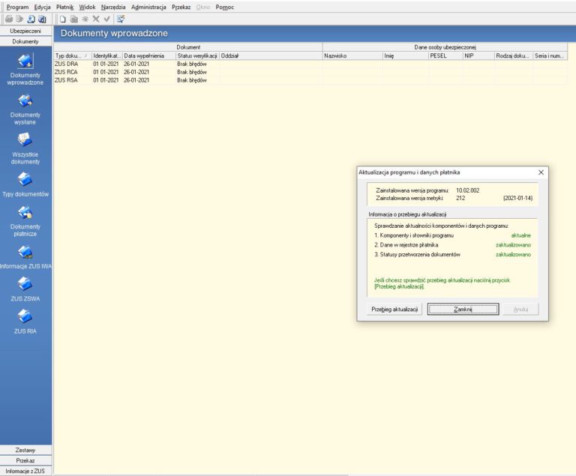
Task: Expand the Ubezpieczeni sidebar section
Action: click(25, 31)
